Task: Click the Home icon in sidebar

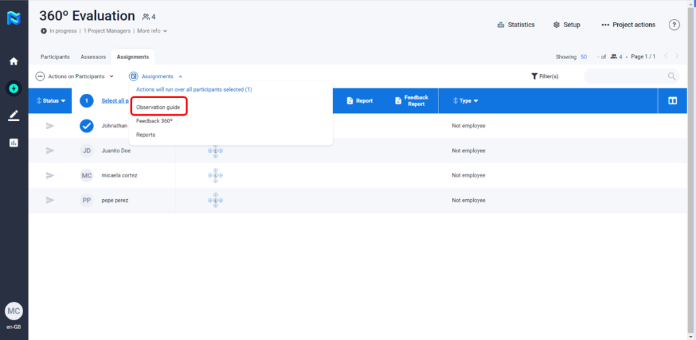Action: pyautogui.click(x=14, y=61)
